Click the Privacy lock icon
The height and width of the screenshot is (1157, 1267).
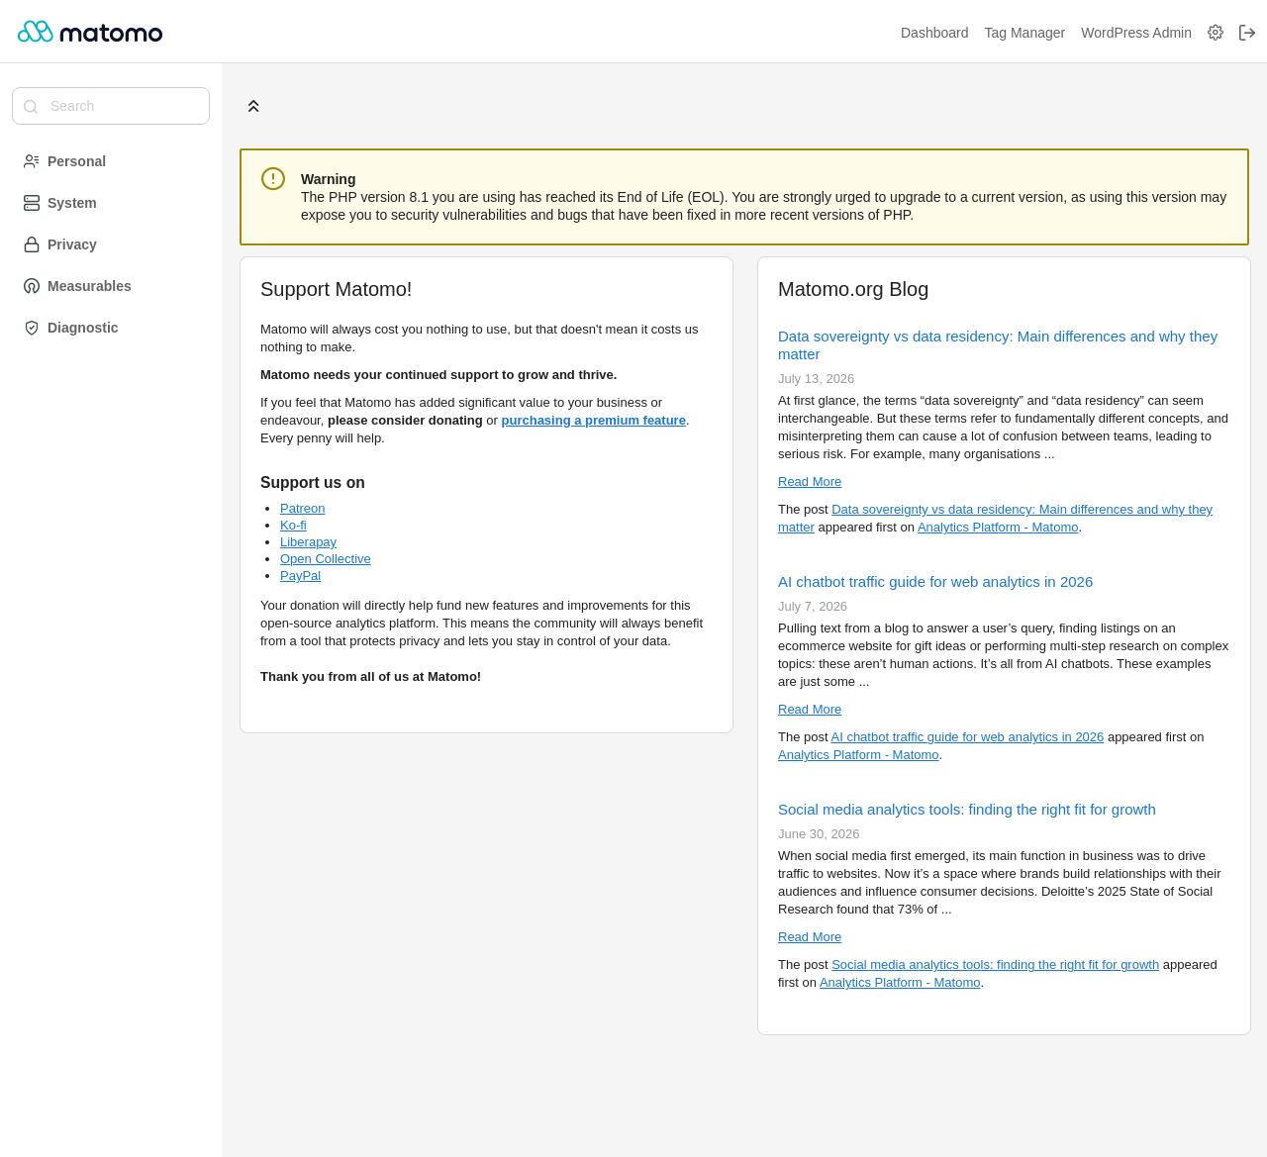click(32, 244)
